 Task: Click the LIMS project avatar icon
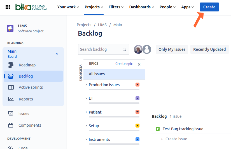tap(10, 28)
